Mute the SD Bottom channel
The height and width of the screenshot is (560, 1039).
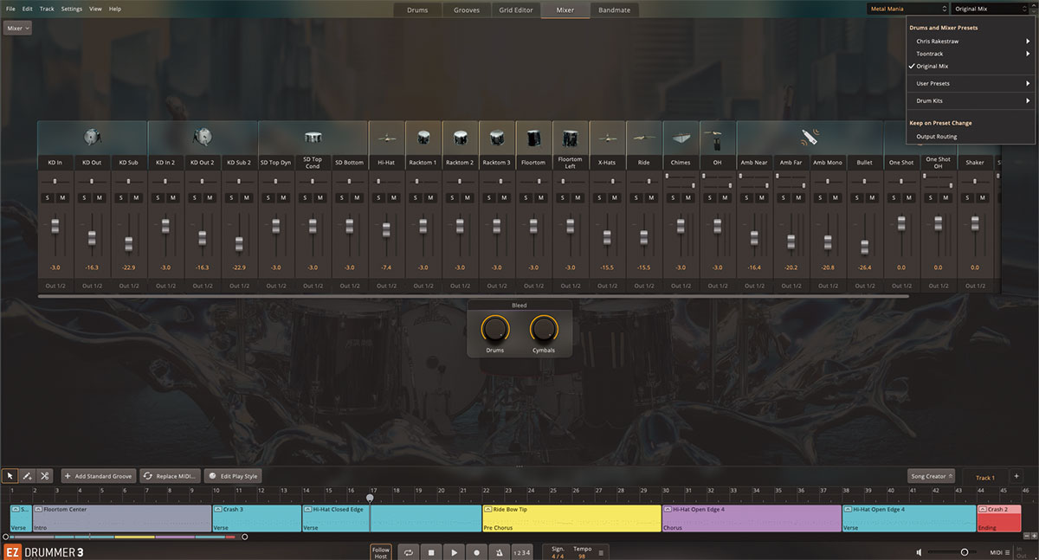pos(357,197)
